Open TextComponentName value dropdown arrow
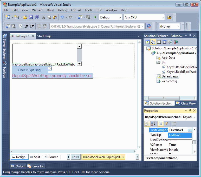This screenshot has height=177, width=201. coord(190,130)
